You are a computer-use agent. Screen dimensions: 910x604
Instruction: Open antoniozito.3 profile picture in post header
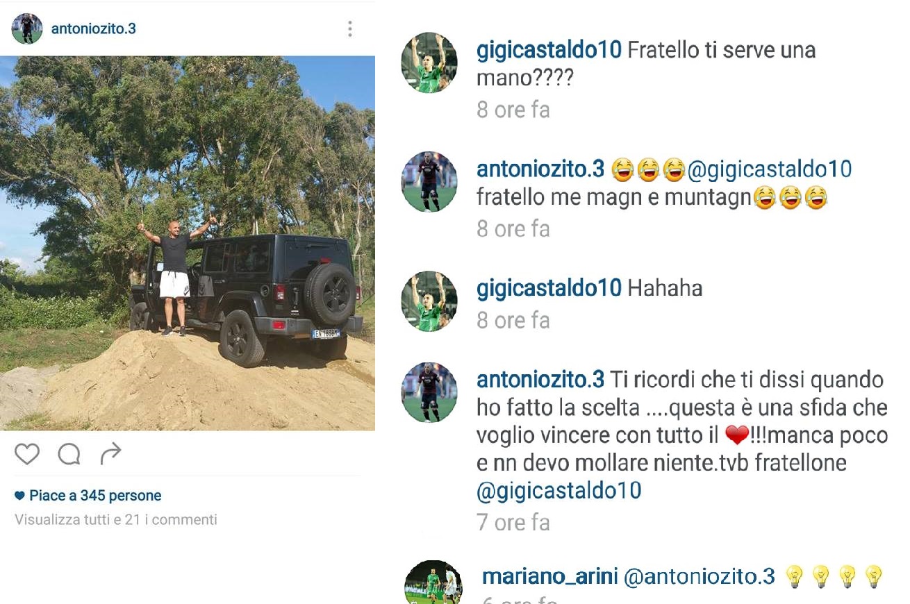tap(27, 28)
